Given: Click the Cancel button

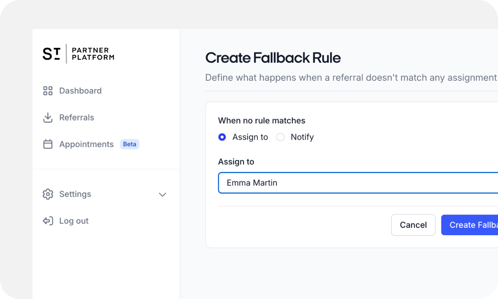Looking at the screenshot, I should pos(413,225).
